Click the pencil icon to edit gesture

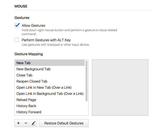33,123
